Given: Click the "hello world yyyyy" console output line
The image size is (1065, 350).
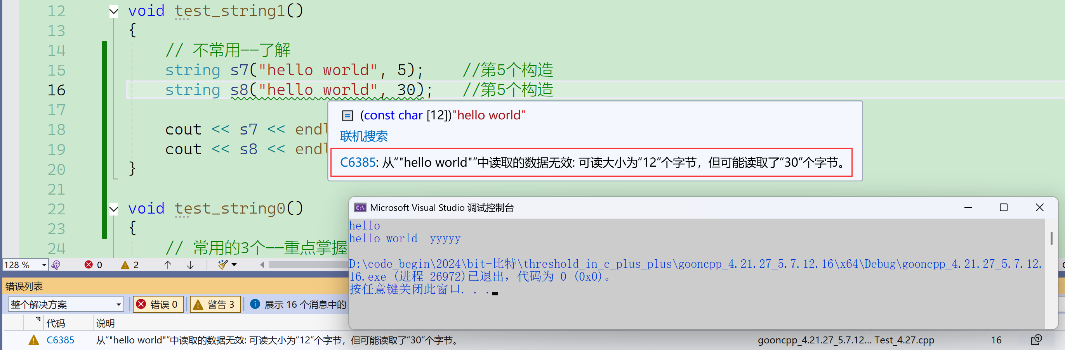Looking at the screenshot, I should pyautogui.click(x=405, y=238).
